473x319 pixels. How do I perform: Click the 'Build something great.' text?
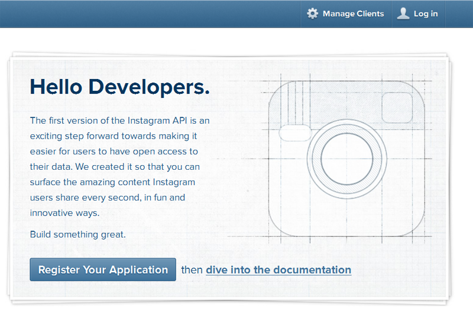click(78, 235)
